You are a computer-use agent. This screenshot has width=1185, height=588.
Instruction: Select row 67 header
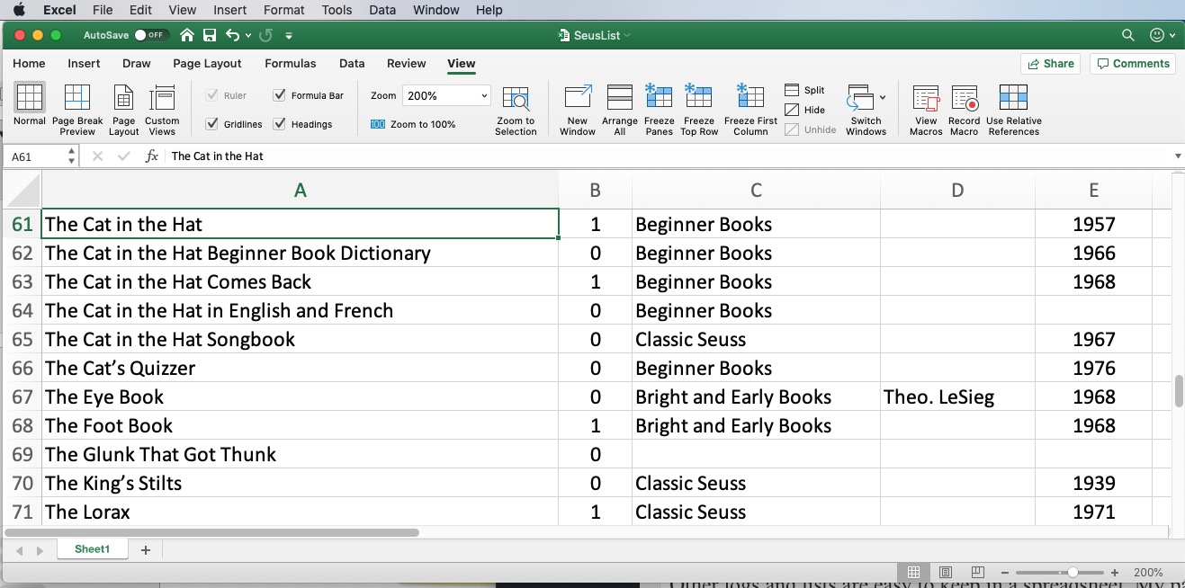point(22,396)
